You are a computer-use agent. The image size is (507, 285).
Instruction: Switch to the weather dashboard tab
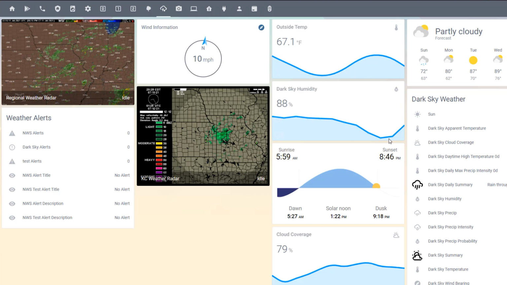[x=163, y=9]
